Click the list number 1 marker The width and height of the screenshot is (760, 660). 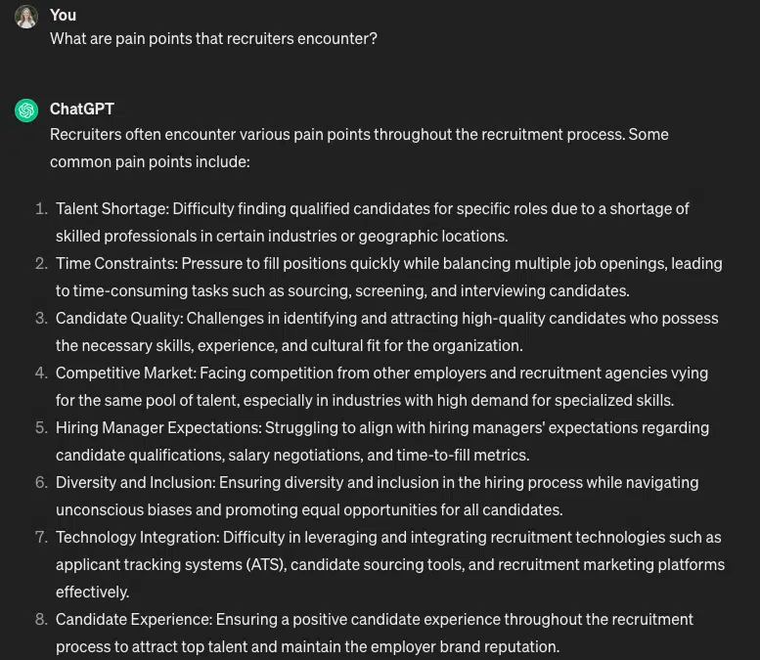point(41,208)
